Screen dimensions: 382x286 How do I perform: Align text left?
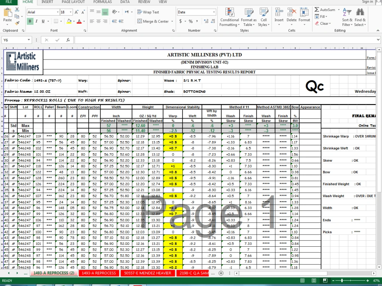92,21
